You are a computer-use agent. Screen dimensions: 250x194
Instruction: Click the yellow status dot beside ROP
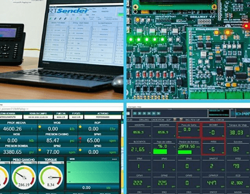[x=80, y=127]
